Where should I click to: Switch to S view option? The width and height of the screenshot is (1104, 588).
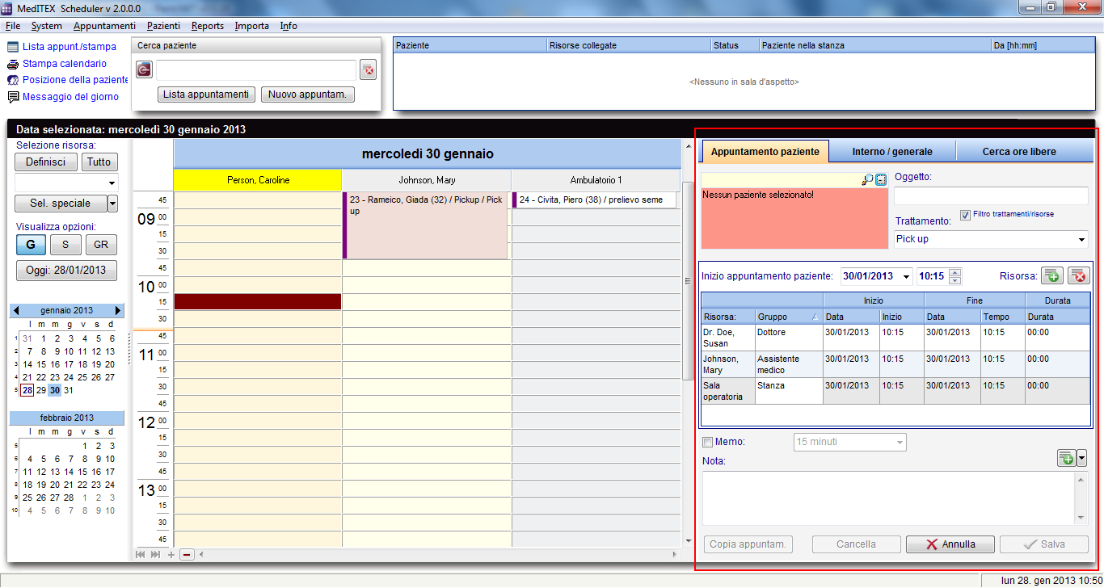(65, 245)
